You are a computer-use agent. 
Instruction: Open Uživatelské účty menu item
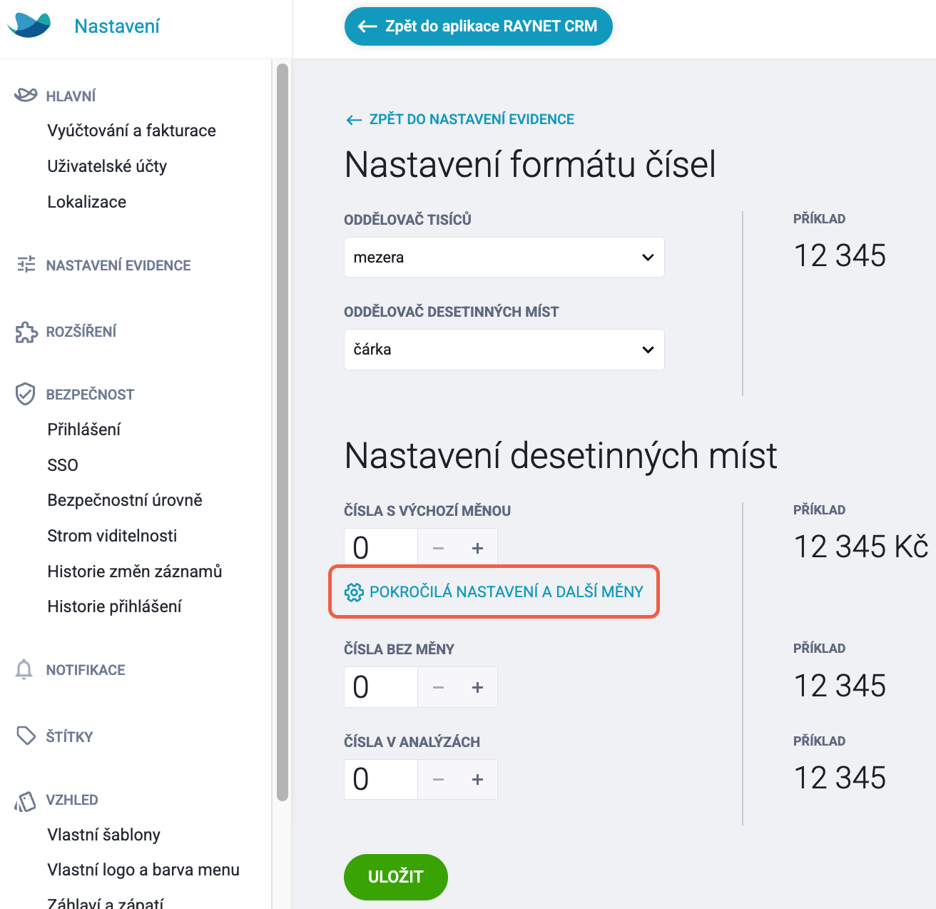click(x=107, y=166)
